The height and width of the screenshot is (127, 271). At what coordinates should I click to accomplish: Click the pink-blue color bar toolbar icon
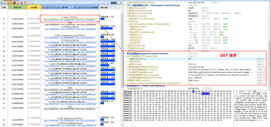click(x=18, y=3)
